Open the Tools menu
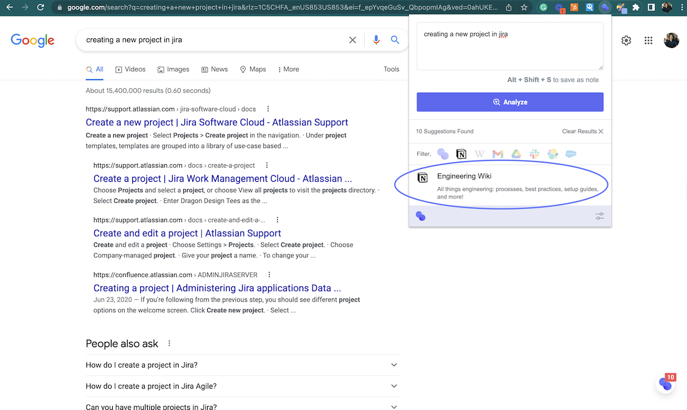Screen dimensions: 687x410 [392, 69]
